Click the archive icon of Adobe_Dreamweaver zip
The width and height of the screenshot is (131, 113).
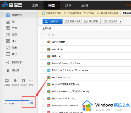pyautogui.click(x=49, y=91)
